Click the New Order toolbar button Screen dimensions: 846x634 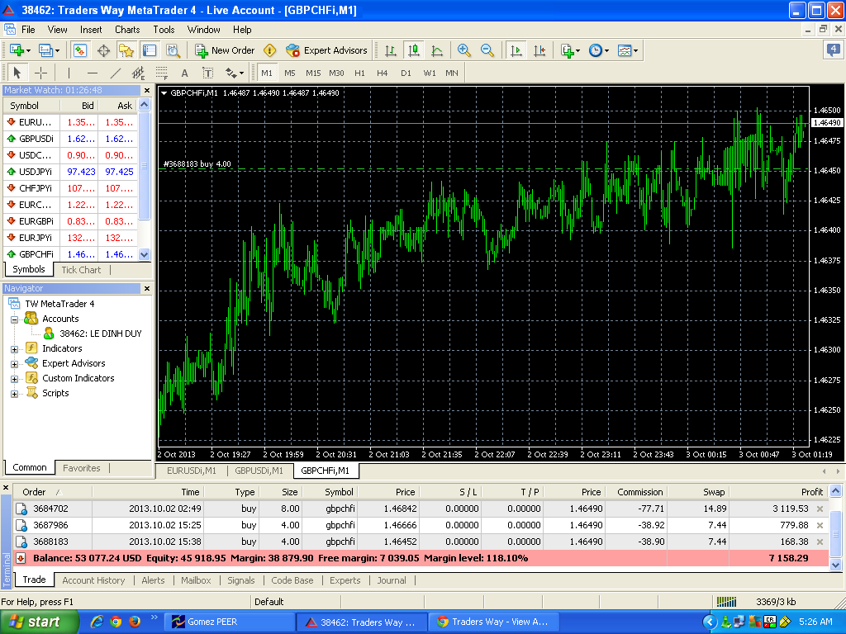coord(224,50)
